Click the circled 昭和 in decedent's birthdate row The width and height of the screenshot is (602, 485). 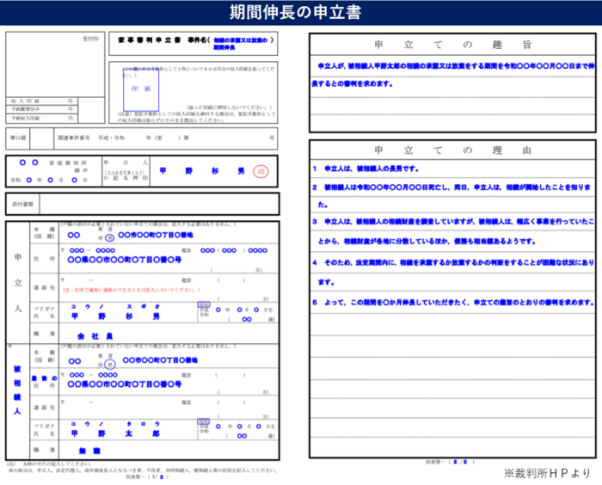point(204,421)
